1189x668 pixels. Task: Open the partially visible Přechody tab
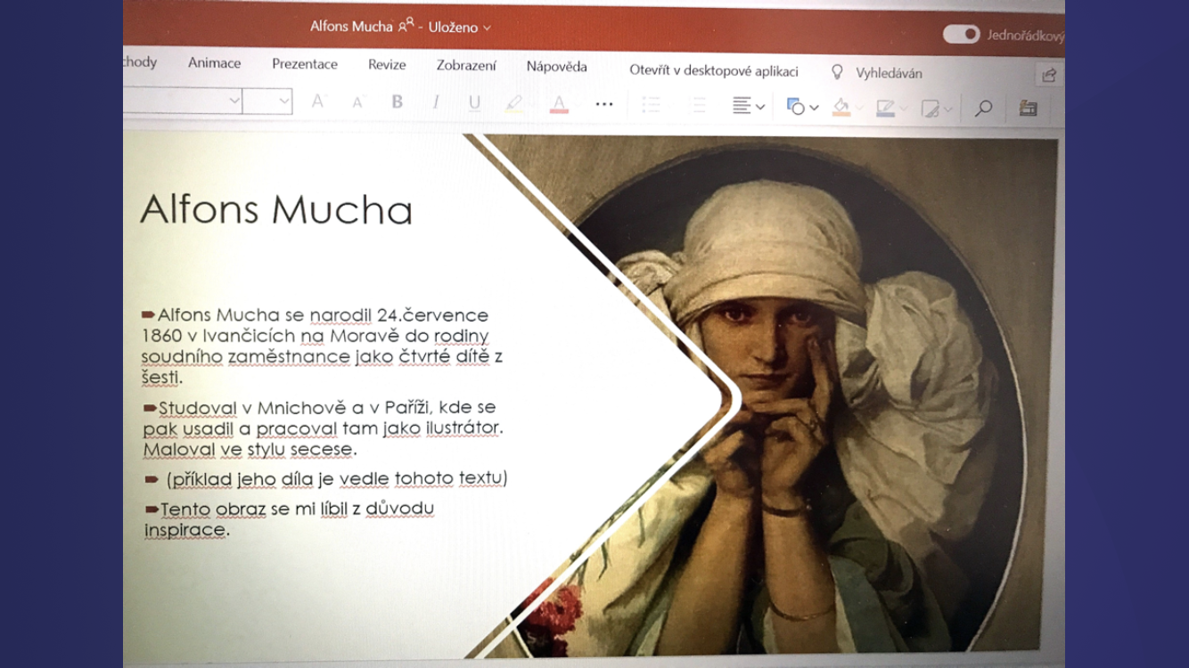click(x=140, y=61)
